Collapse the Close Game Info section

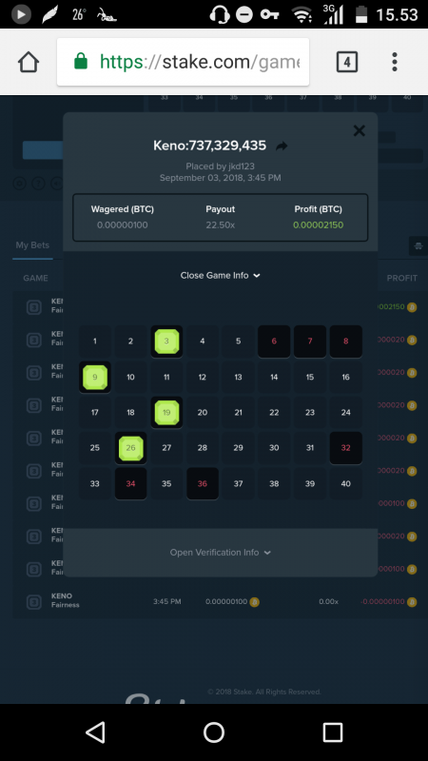click(x=221, y=275)
